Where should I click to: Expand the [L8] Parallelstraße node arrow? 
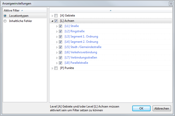click(57, 63)
